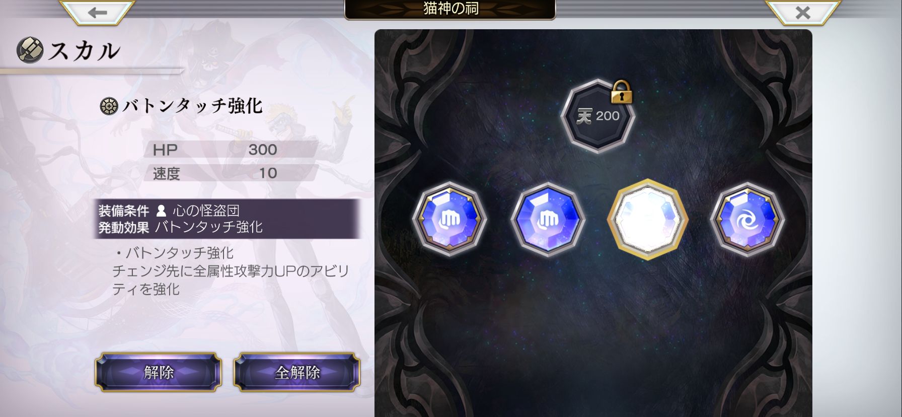Click the 全解除 button

click(297, 372)
